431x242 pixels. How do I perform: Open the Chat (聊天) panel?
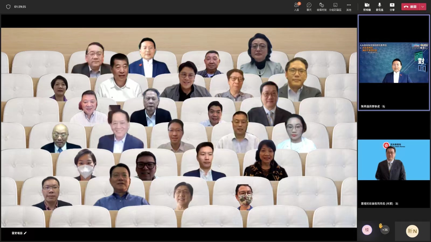(309, 6)
